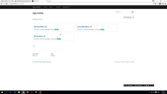Open the action center notifications icon

point(156,92)
